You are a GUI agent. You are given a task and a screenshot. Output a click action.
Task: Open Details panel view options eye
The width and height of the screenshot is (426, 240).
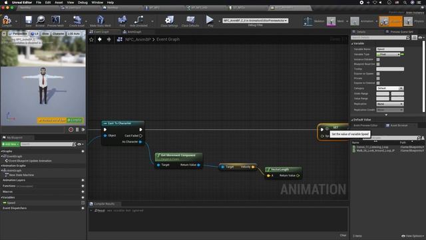[x=421, y=37]
